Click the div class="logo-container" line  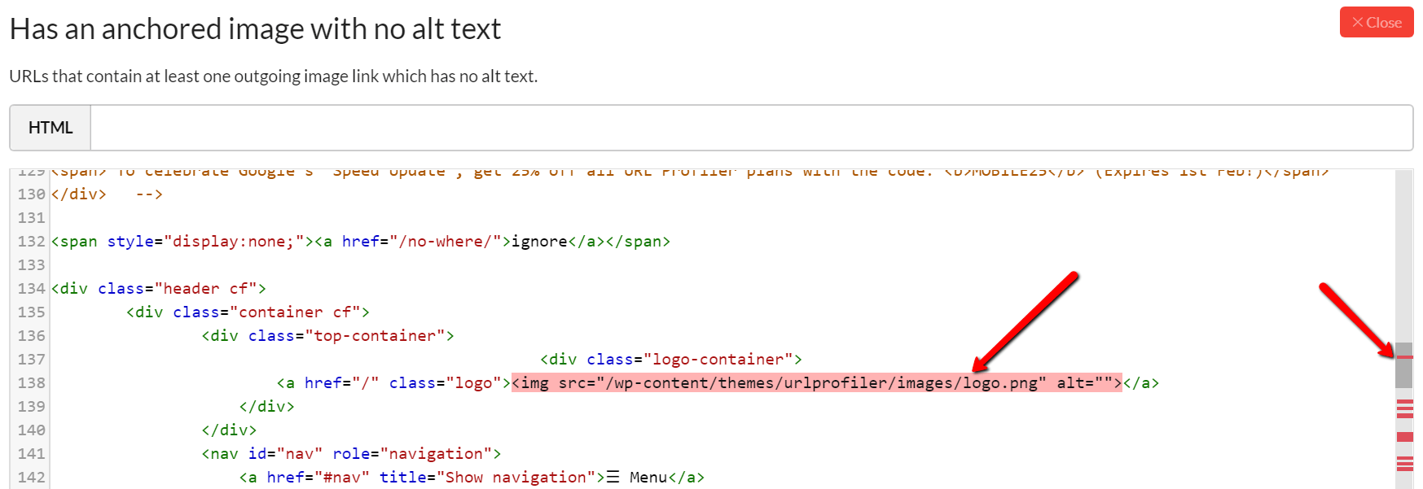(670, 359)
